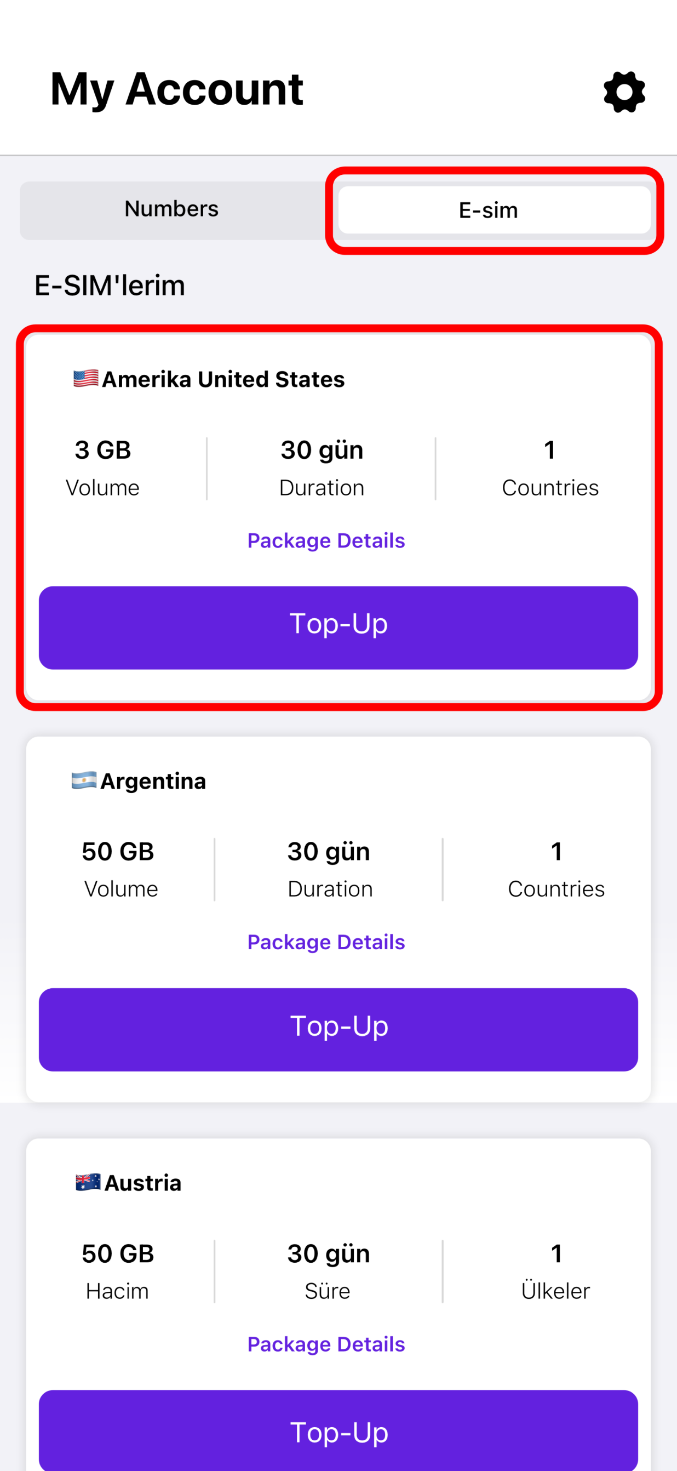Tap the 3 GB Volume value
Image resolution: width=677 pixels, height=1471 pixels.
click(x=103, y=450)
